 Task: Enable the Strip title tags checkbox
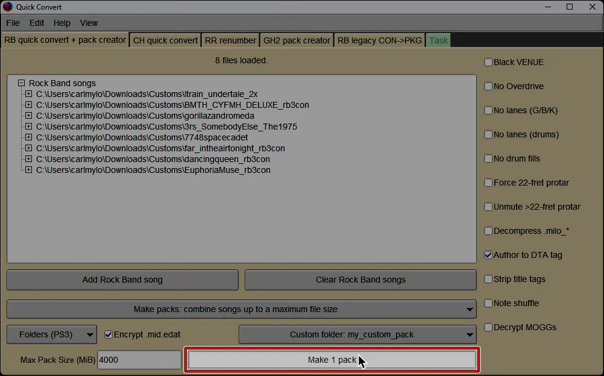[x=488, y=279]
